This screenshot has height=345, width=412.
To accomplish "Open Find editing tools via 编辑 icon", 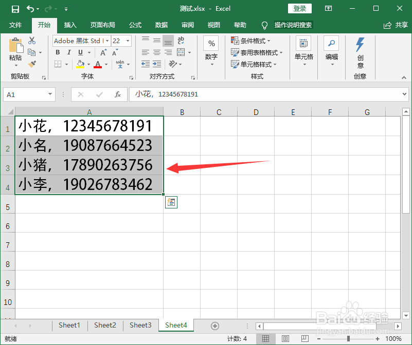I will [332, 44].
